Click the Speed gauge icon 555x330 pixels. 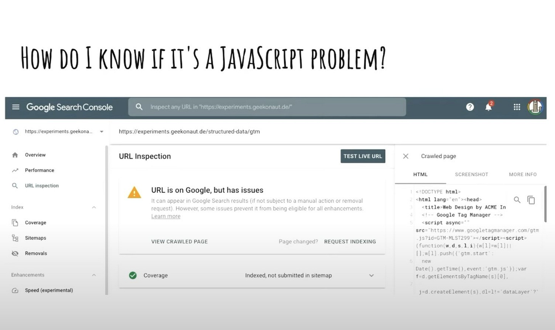click(15, 290)
